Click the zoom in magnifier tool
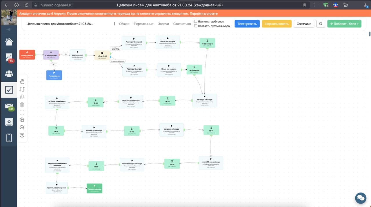 coord(22,120)
